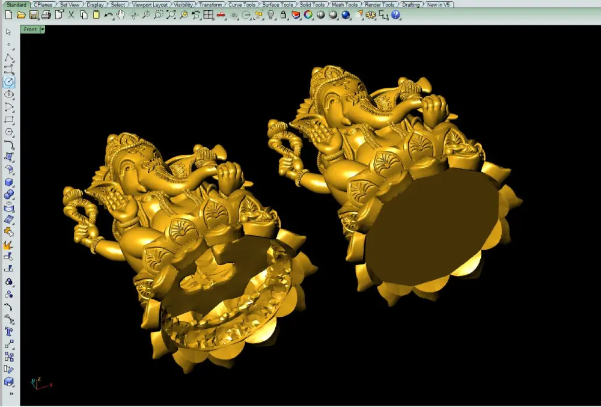This screenshot has width=601, height=407.
Task: Enable the blue render sphere icon
Action: pos(346,15)
